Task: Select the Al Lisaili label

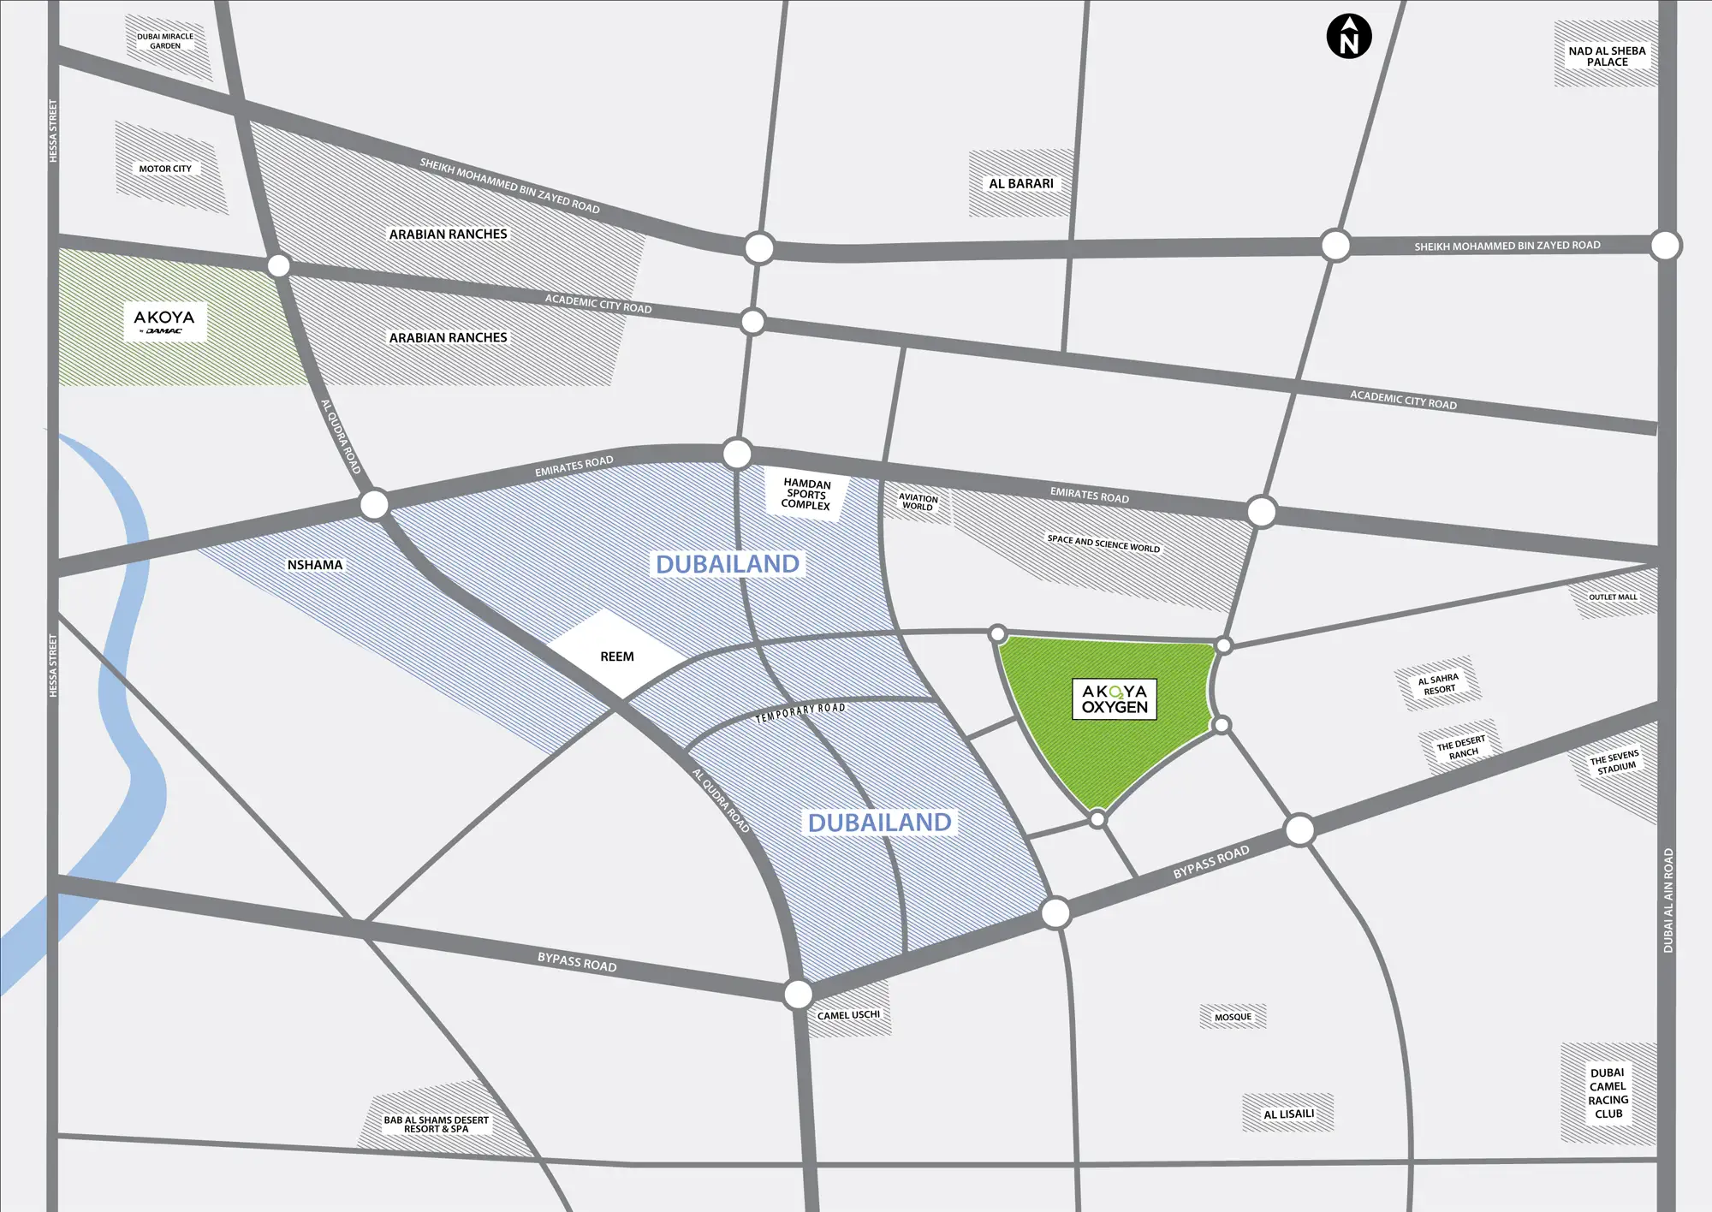Action: 1288,1114
